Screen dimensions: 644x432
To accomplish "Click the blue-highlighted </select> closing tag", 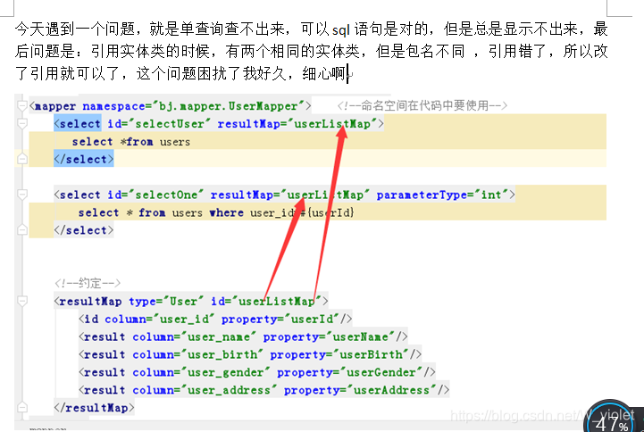I will pyautogui.click(x=84, y=159).
